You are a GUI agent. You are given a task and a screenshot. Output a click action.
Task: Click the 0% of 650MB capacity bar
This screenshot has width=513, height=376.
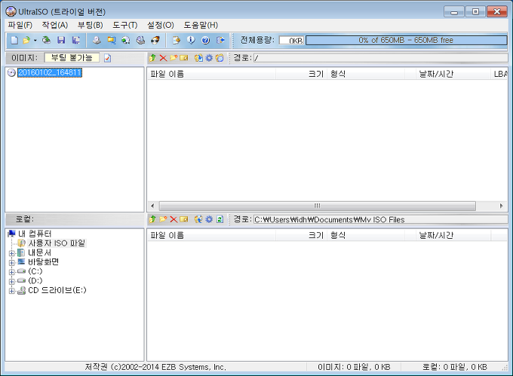pos(406,40)
